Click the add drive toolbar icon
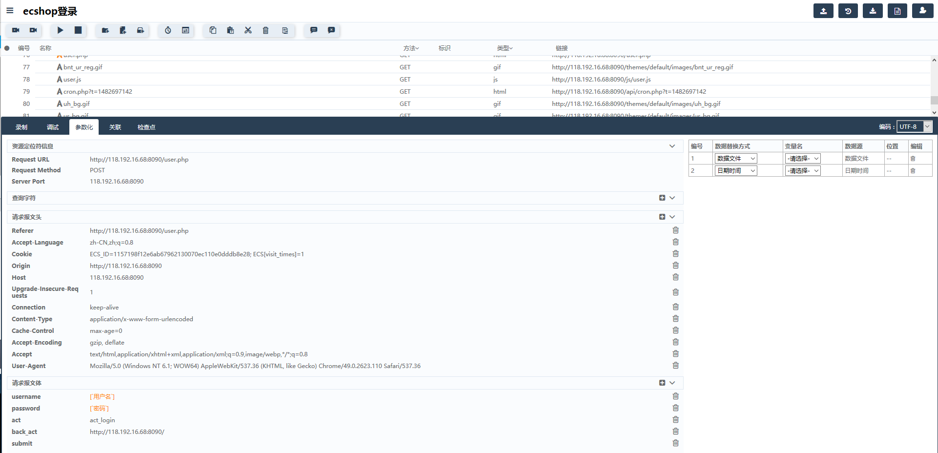 (141, 30)
